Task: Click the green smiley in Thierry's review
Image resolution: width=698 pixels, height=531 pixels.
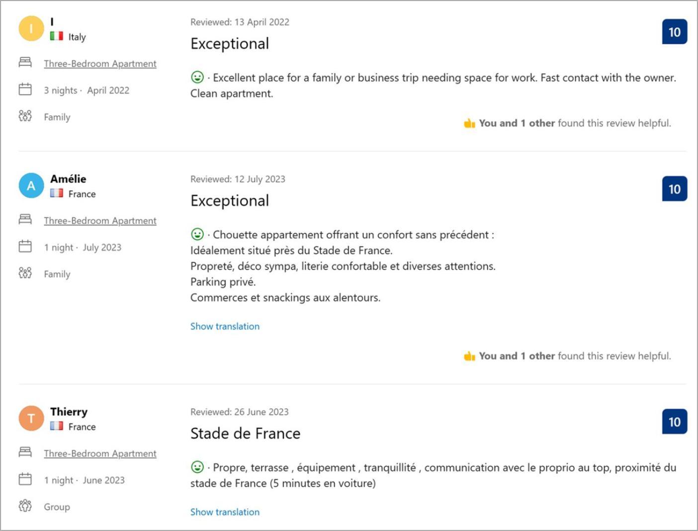Action: point(197,467)
